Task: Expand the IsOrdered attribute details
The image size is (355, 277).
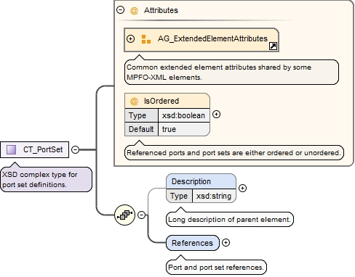Action: coord(216,115)
